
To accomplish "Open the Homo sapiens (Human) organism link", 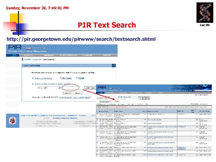I will 154,123.
